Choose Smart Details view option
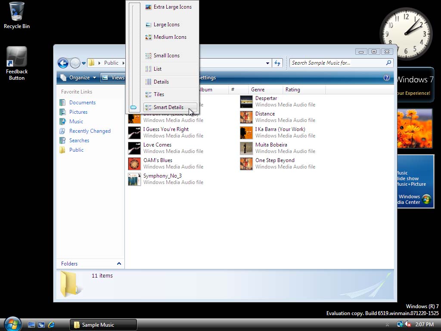Viewport: 441px width, 331px height. pyautogui.click(x=170, y=107)
